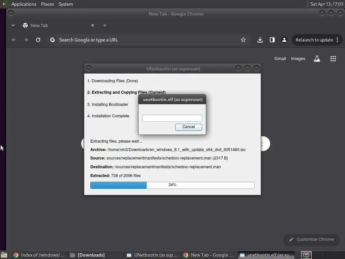Cancel the unetbootin.elf dialog
This screenshot has height=259, width=345.
189,127
